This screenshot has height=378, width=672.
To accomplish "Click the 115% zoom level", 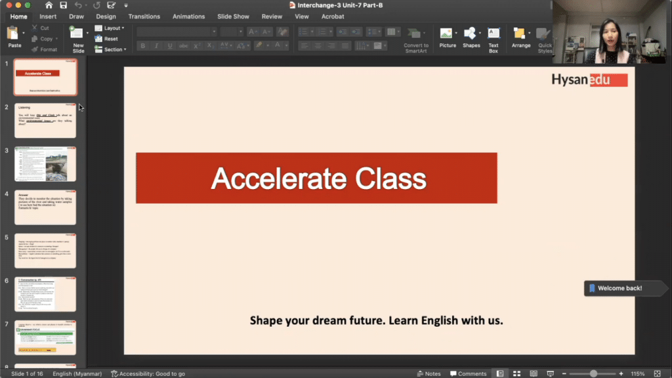I will click(638, 373).
